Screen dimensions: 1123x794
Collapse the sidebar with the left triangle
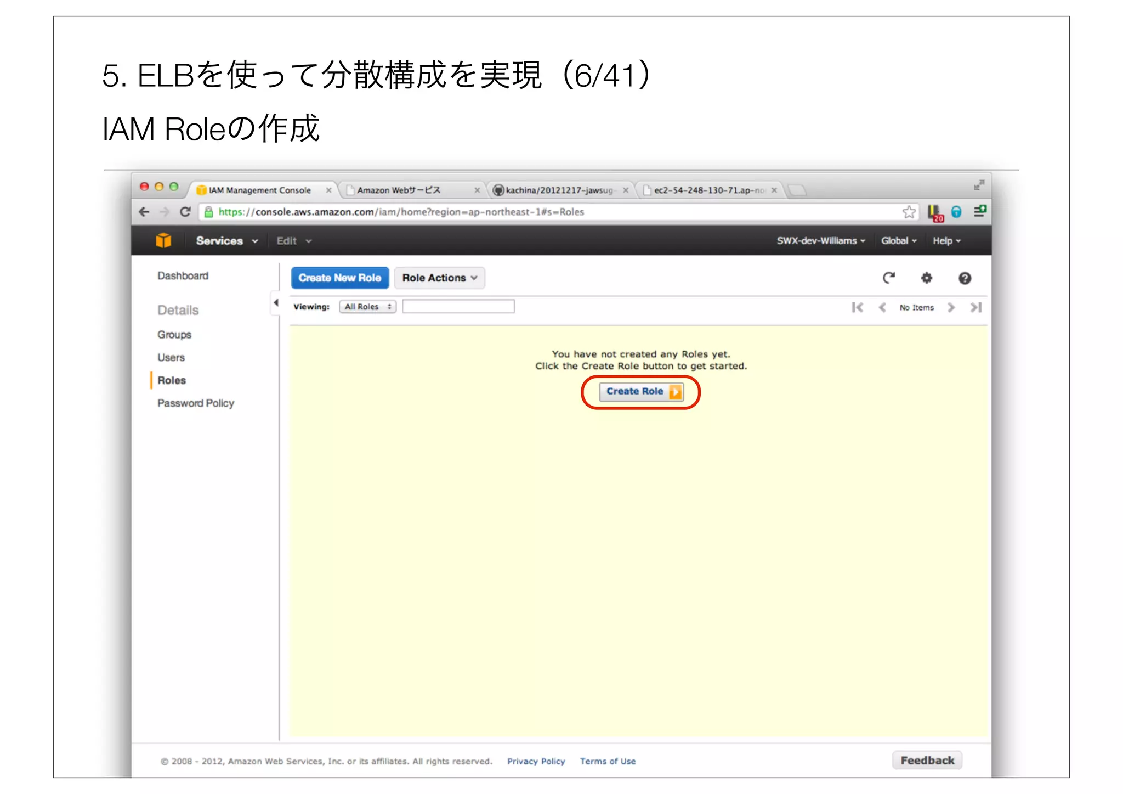(276, 303)
